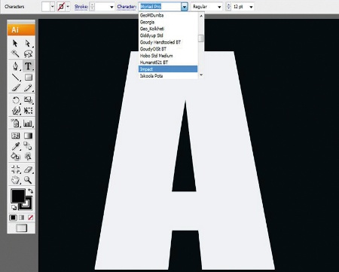Choose the Paintbrush tool
The image size is (339, 272).
point(16,88)
